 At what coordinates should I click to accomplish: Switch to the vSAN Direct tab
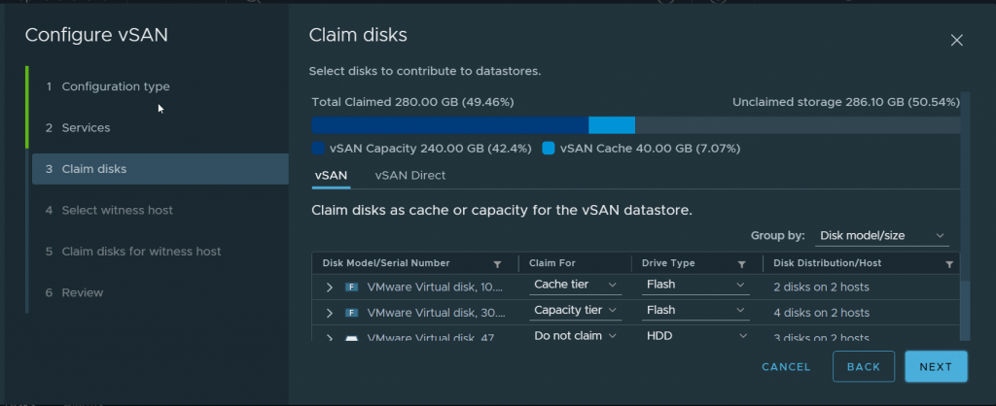pos(410,176)
